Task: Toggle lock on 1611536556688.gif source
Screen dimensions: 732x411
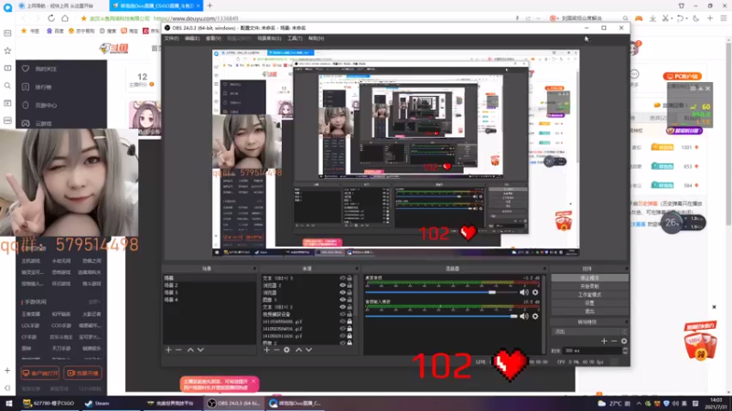Action: point(350,321)
